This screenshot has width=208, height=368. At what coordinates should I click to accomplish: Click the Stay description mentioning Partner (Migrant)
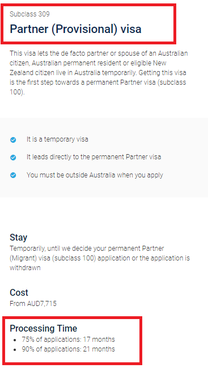100,258
